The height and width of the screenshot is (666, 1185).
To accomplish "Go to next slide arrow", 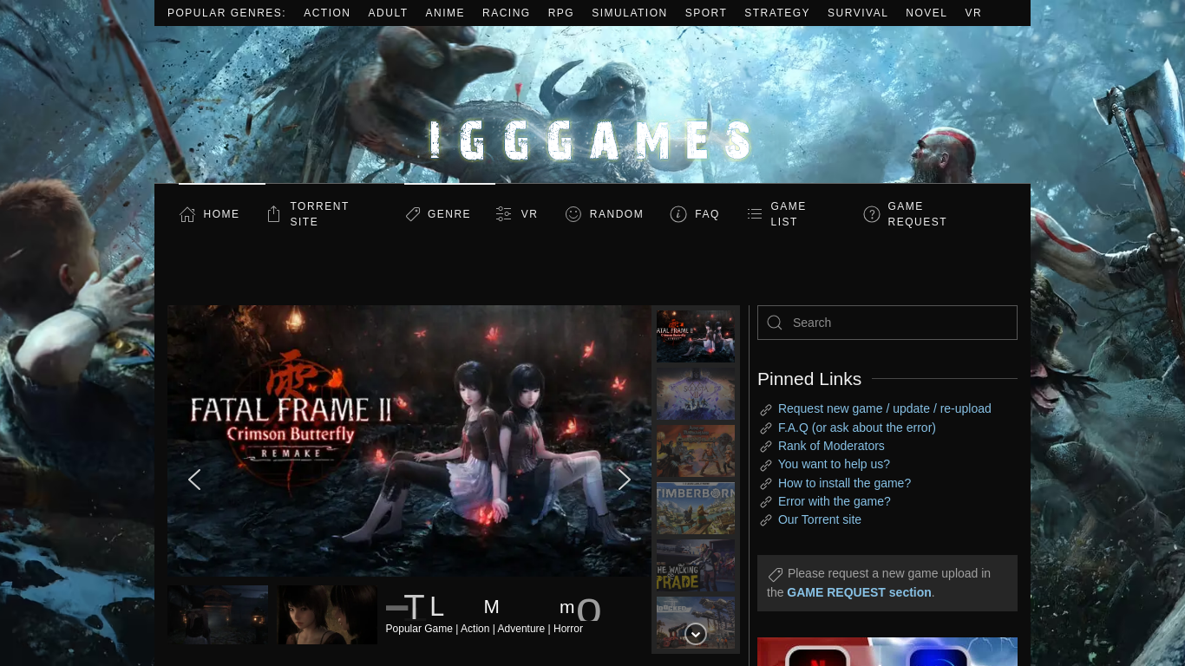I will tap(625, 480).
